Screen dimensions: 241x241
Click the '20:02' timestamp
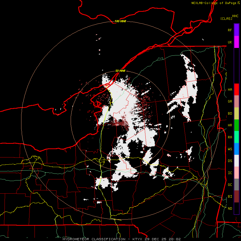pyautogui.click(x=175, y=239)
